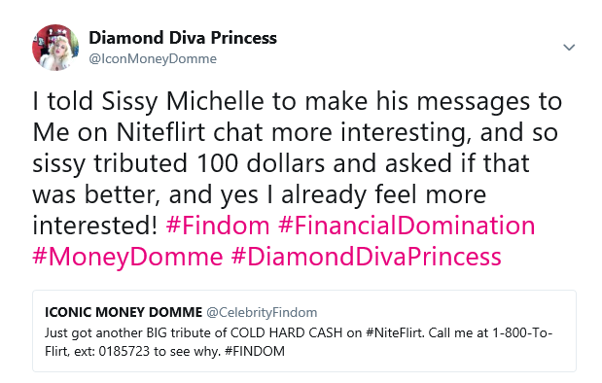602x383 pixels.
Task: Open the #DiamondDivaPrincess hashtag
Action: [367, 257]
